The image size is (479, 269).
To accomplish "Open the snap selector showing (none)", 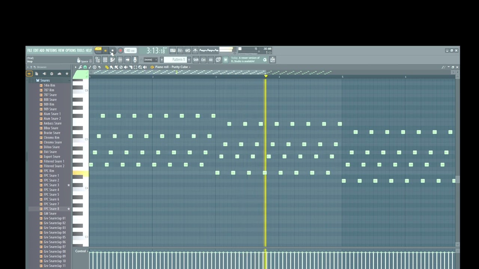I will click(x=150, y=60).
